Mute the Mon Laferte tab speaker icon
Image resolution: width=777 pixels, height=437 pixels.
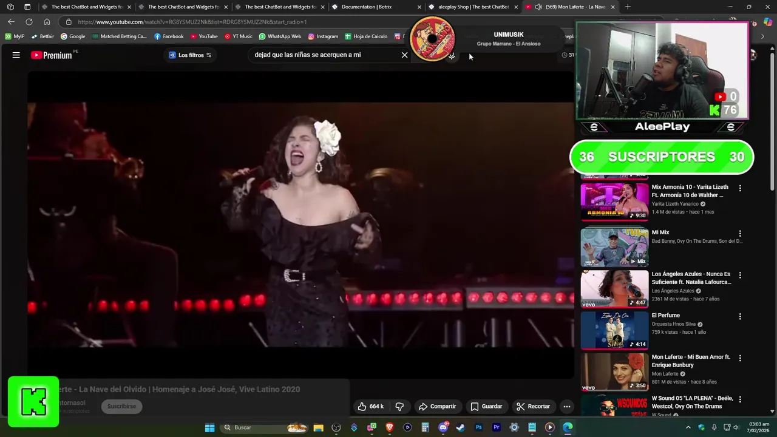[x=538, y=7]
